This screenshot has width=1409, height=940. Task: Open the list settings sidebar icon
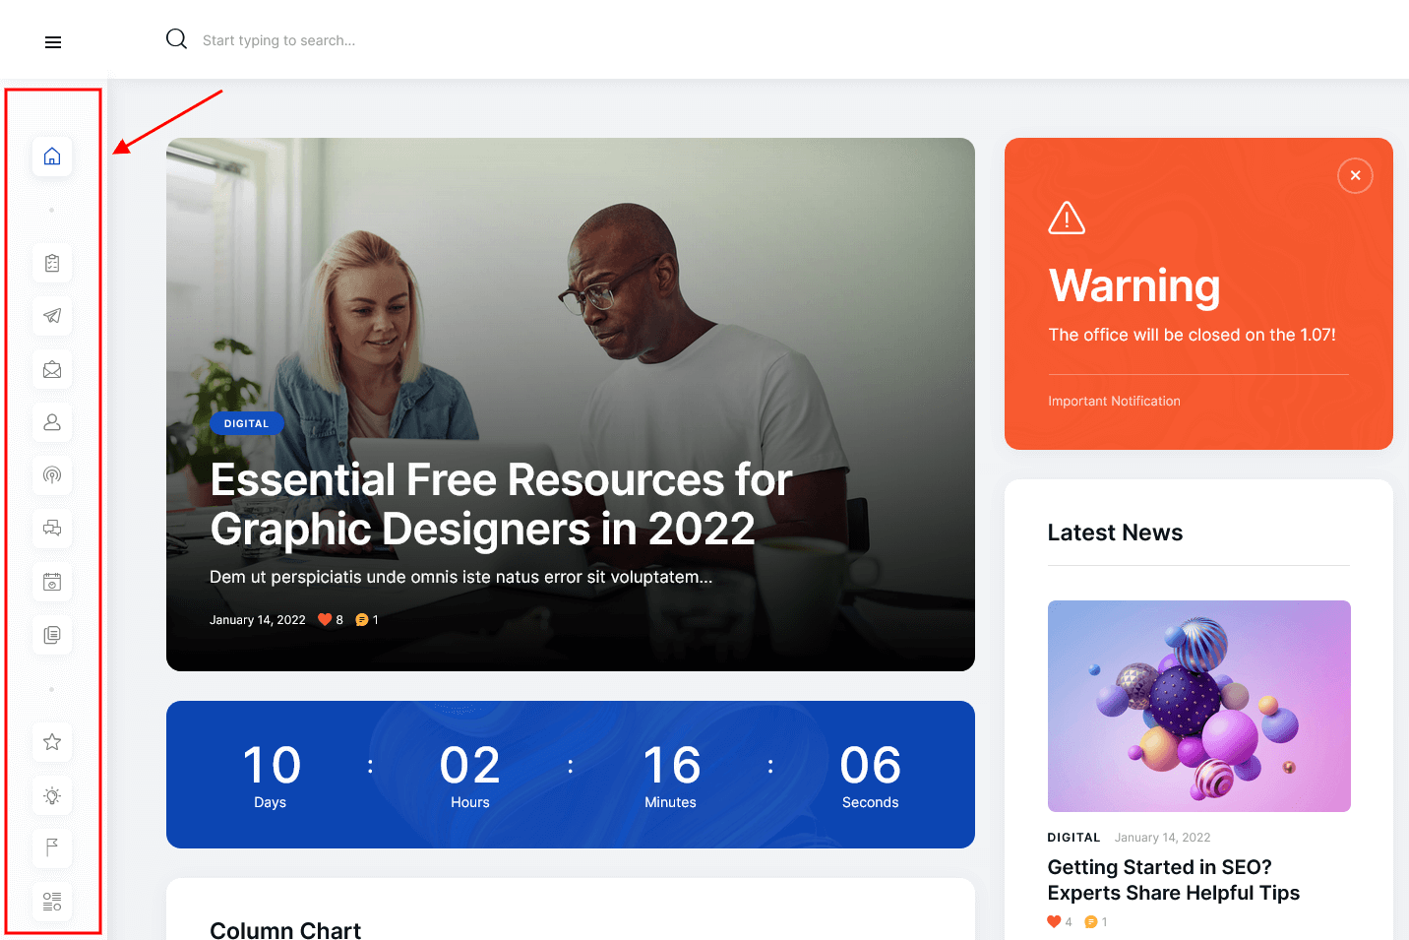(52, 901)
